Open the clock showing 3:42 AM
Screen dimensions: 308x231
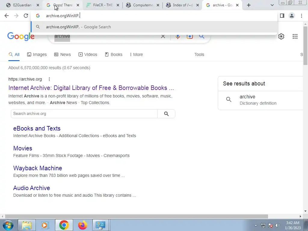(293, 225)
